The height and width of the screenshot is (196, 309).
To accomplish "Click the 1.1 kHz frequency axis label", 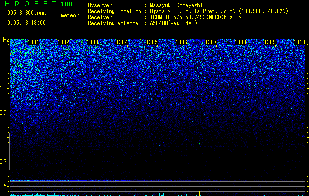I will click(4, 64).
